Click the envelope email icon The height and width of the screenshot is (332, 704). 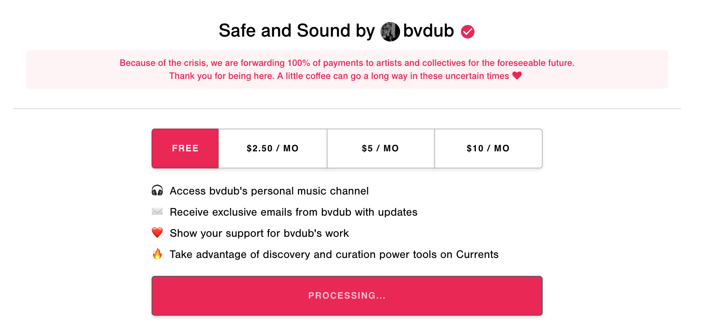[x=157, y=212]
